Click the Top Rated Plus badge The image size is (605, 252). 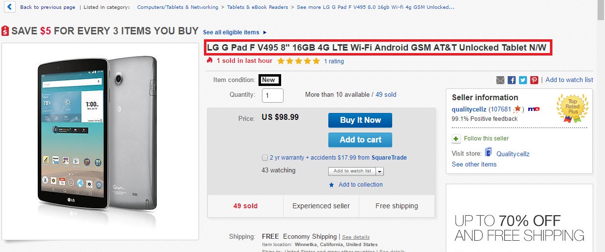click(x=572, y=108)
